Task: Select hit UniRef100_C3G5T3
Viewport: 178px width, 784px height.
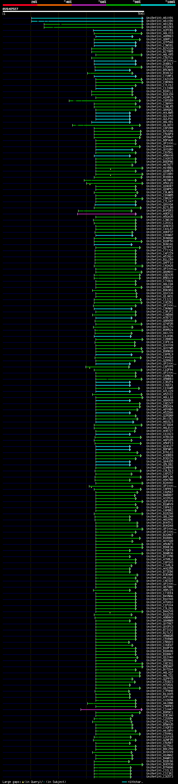Action: [x=159, y=777]
